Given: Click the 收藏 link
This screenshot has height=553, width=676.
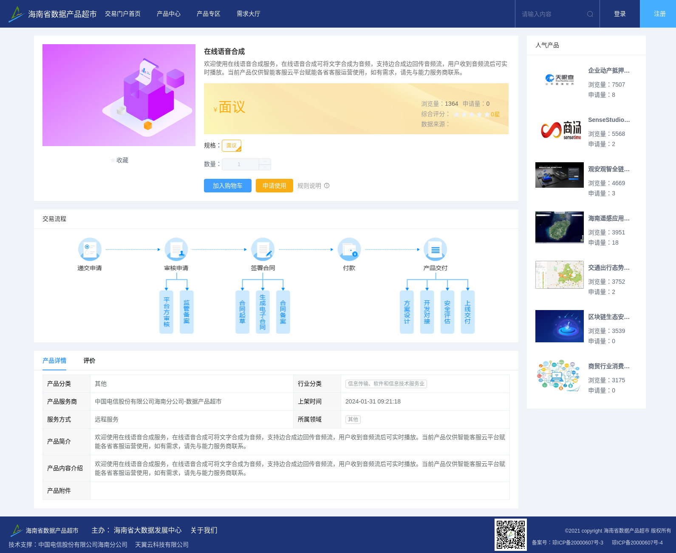Looking at the screenshot, I should 122,160.
